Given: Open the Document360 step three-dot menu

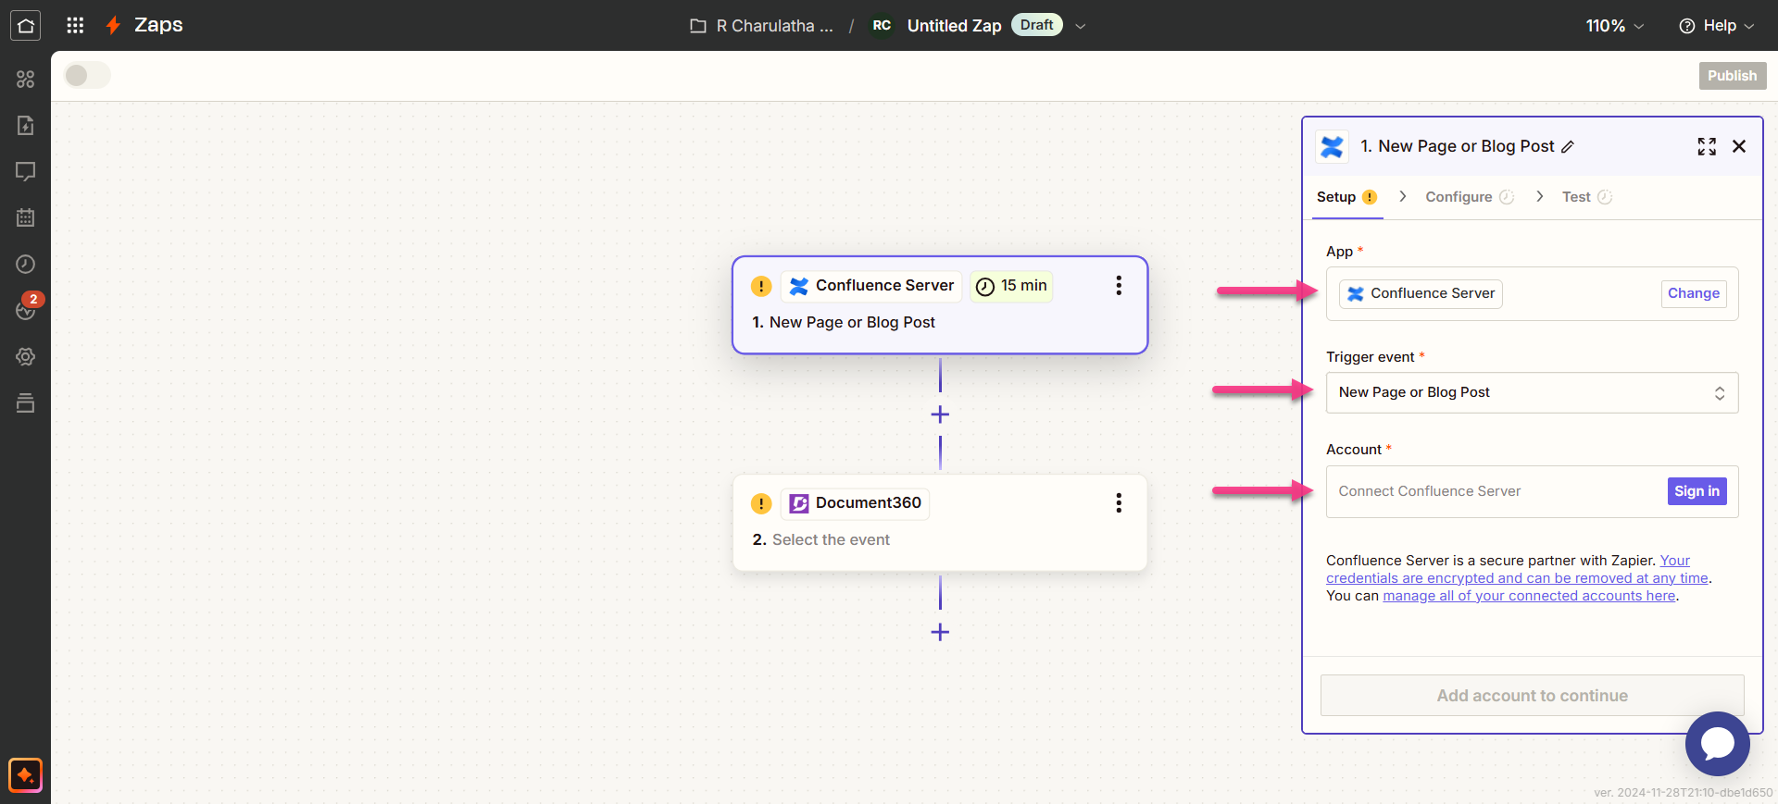Looking at the screenshot, I should coord(1119,502).
